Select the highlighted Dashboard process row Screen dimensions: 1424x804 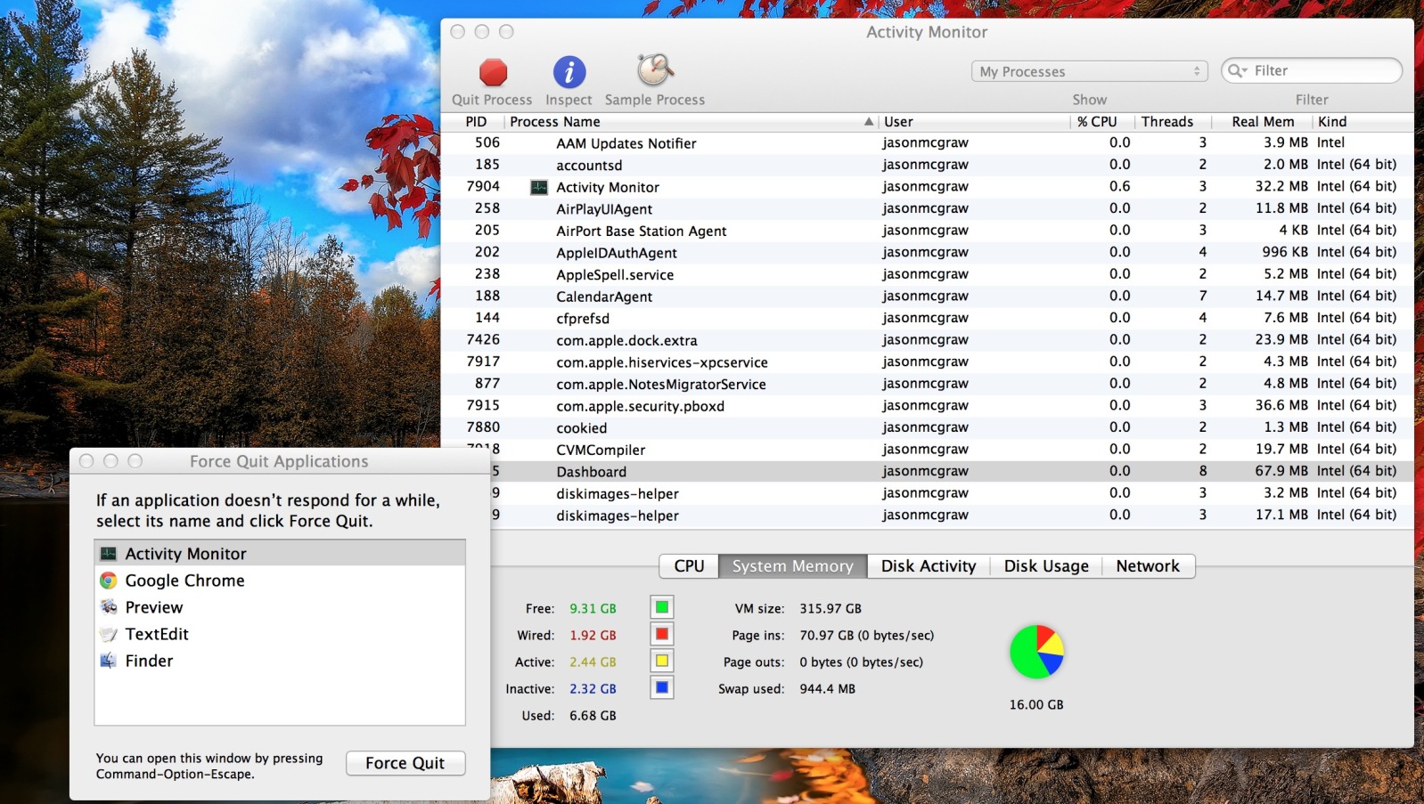952,472
